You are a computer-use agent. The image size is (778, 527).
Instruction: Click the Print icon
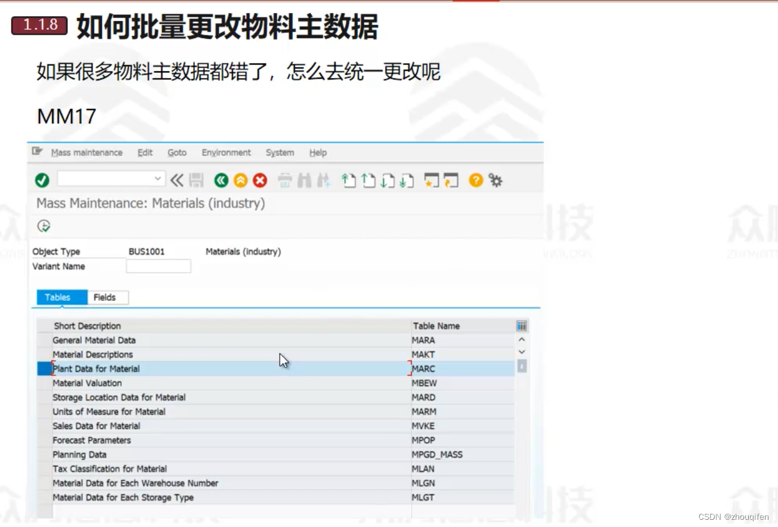pyautogui.click(x=285, y=180)
